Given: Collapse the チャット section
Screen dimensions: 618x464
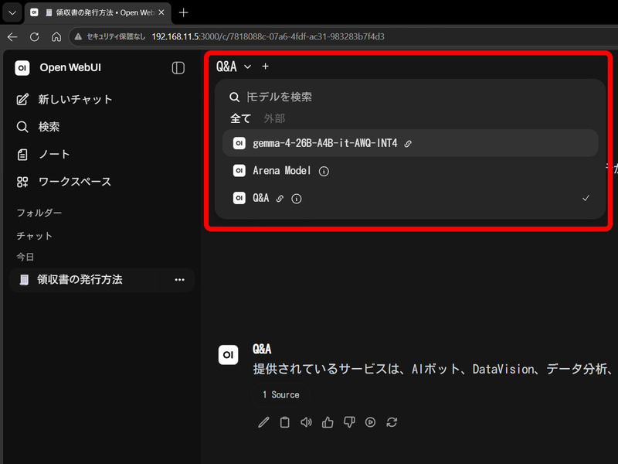Looking at the screenshot, I should point(34,236).
